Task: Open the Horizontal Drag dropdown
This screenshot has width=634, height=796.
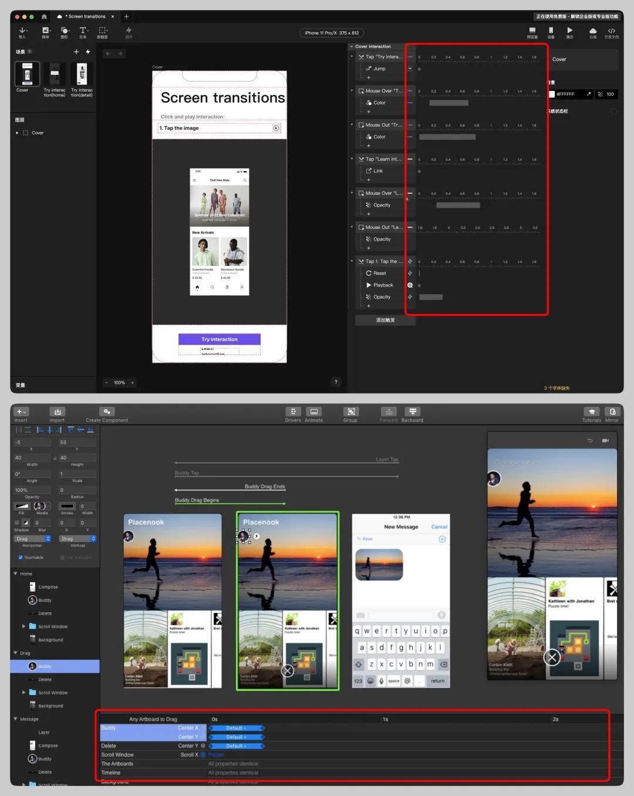Action: point(32,538)
